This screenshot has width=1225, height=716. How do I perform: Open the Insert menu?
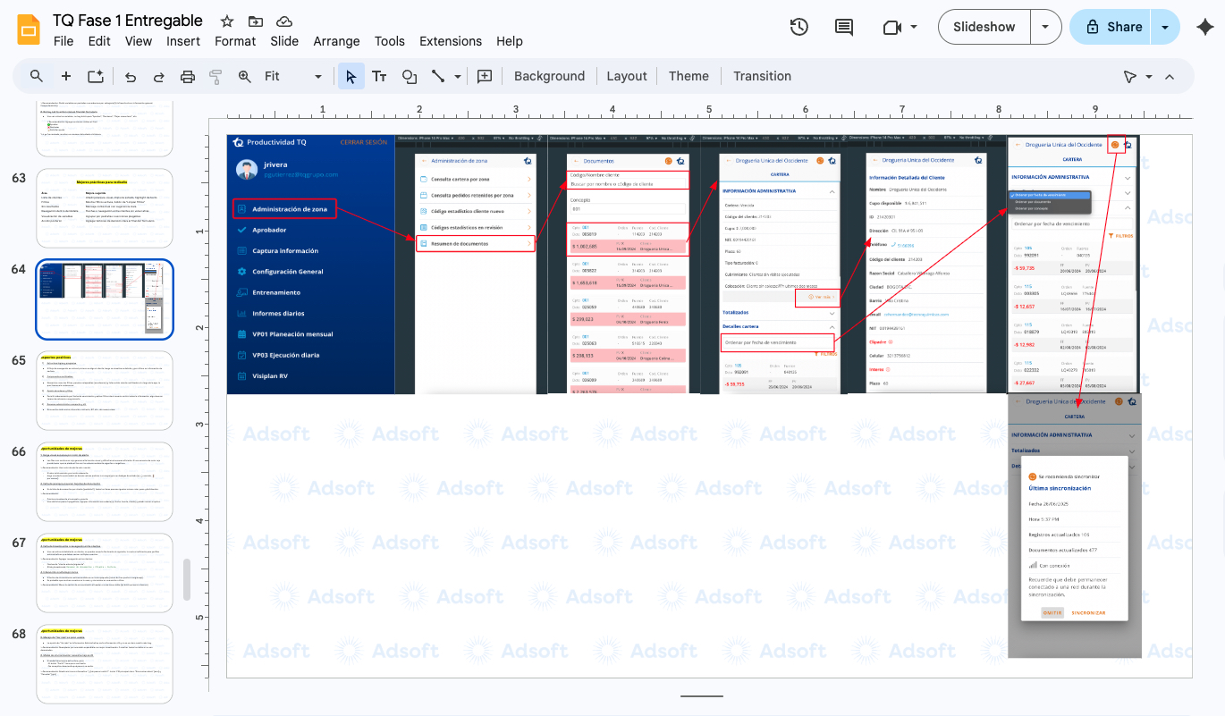click(183, 41)
